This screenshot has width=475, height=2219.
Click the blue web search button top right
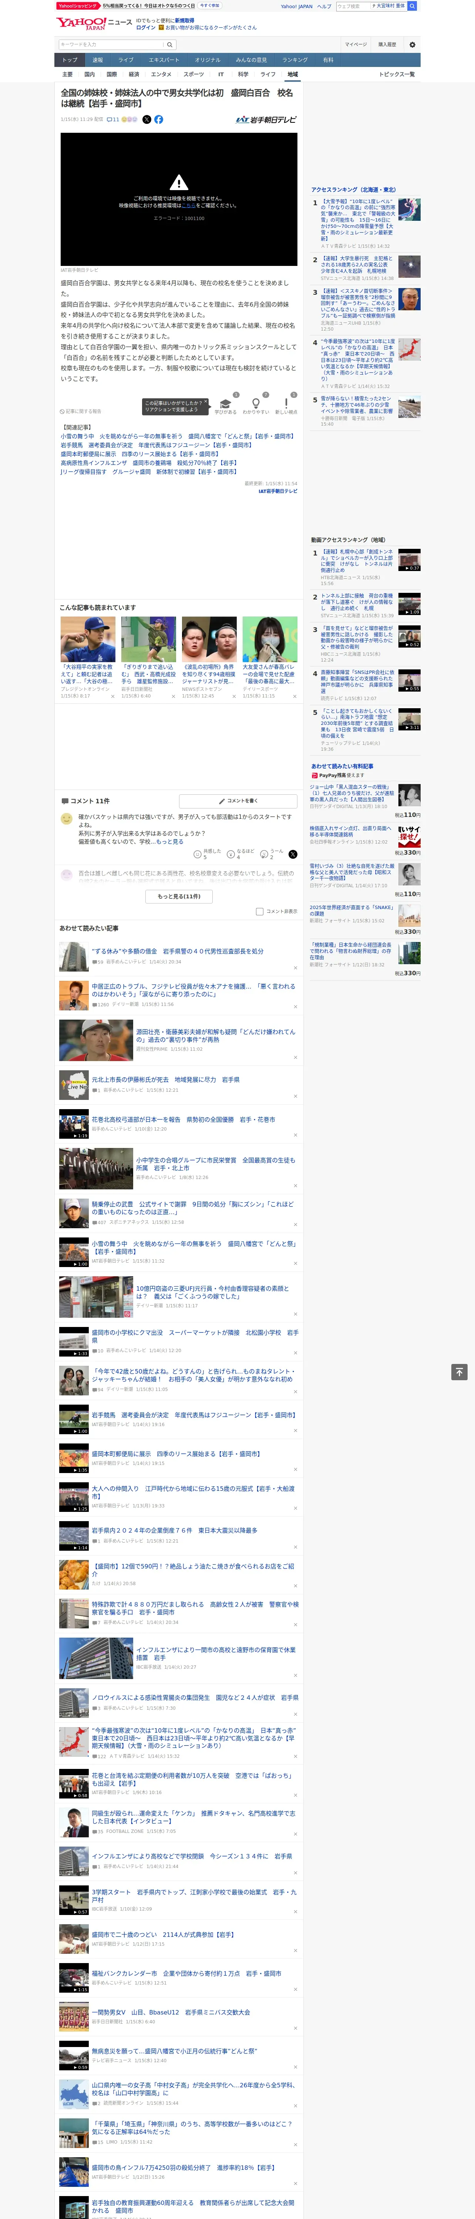412,6
